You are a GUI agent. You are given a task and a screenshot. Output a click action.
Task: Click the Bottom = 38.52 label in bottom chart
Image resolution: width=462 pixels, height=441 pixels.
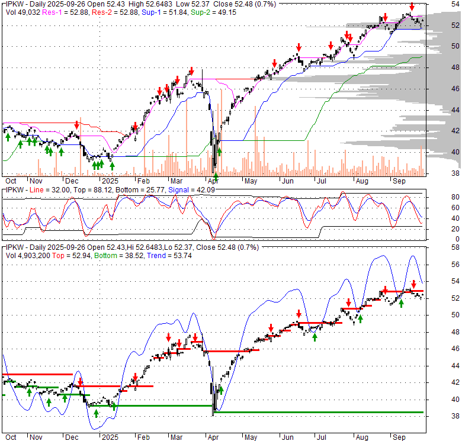pos(118,256)
